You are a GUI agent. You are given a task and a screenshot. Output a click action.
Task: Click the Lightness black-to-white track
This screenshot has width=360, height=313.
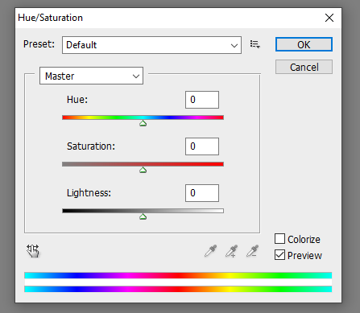[x=143, y=211]
